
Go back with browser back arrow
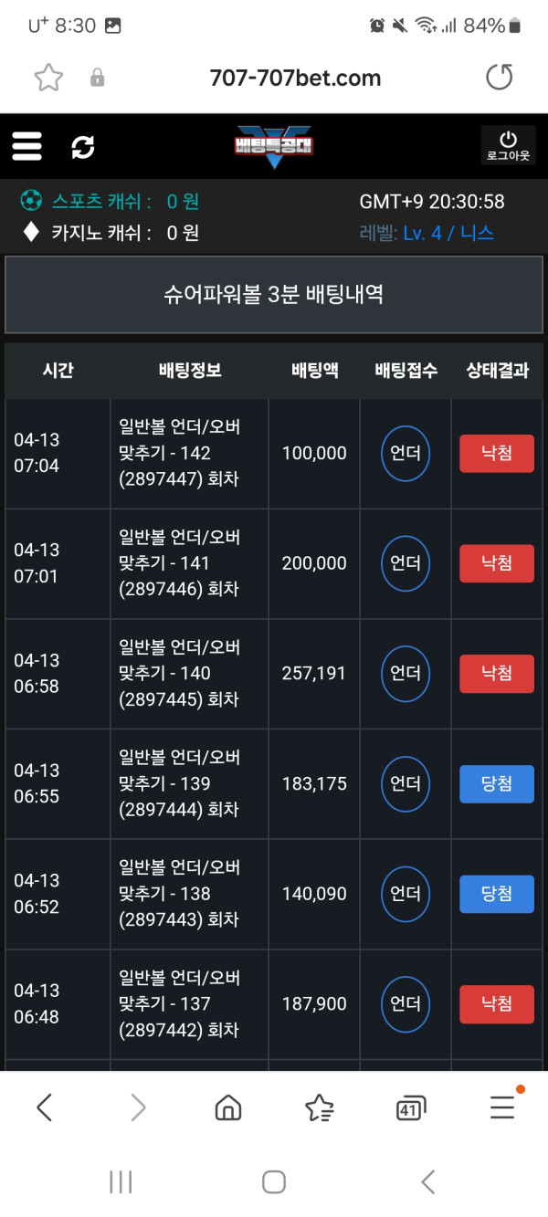(45, 1107)
